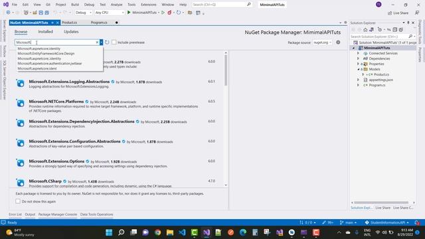425x239 pixels.
Task: Click the Browse in file explorer toolbar icon
Action: [x=190, y=13]
